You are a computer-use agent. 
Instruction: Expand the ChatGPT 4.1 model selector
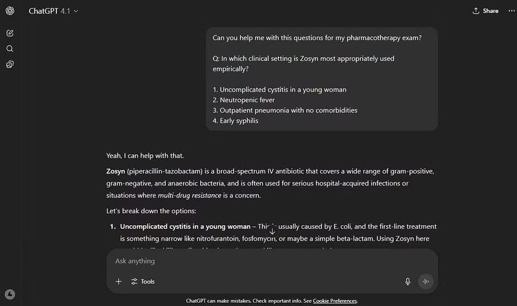click(53, 11)
